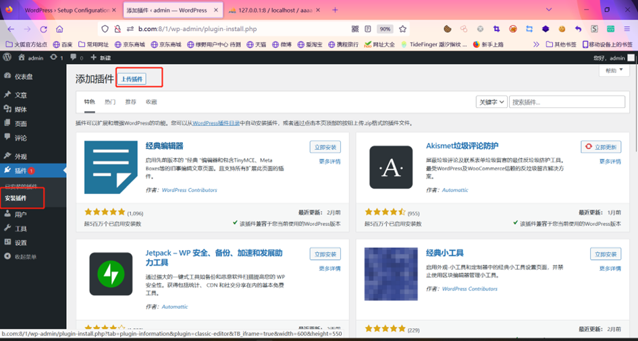Go to browser home page icon

coord(59,29)
